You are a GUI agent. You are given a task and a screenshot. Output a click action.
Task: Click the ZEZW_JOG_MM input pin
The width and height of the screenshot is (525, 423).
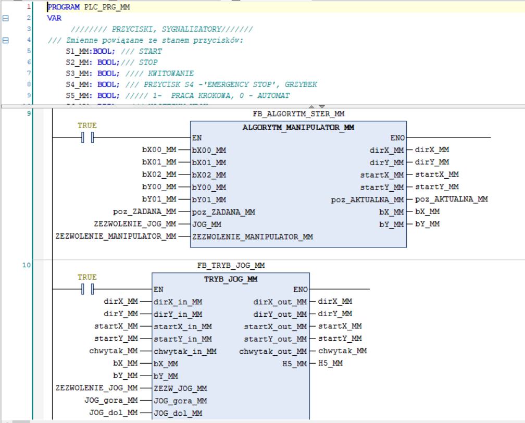click(180, 389)
